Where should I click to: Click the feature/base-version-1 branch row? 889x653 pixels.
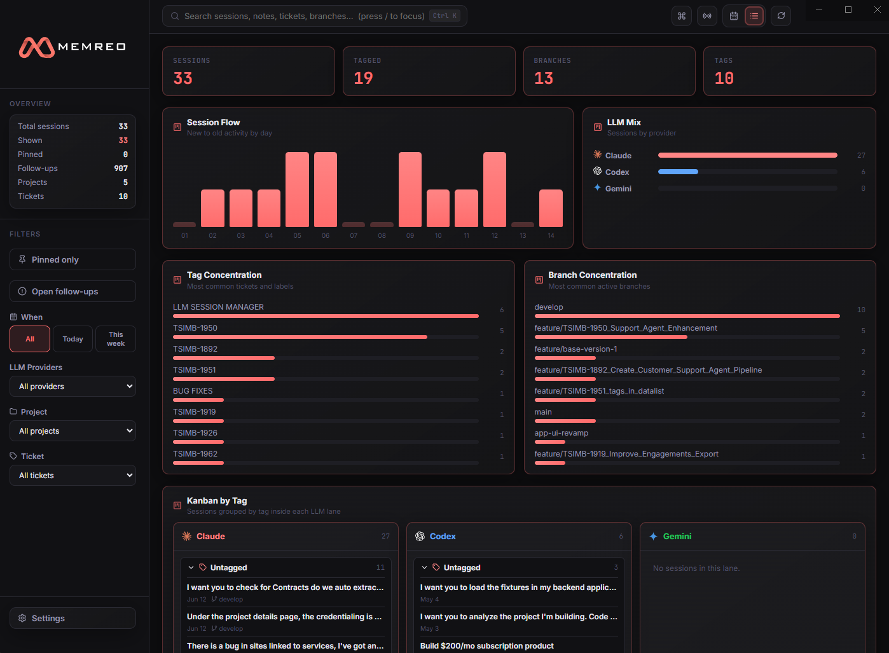click(699, 352)
